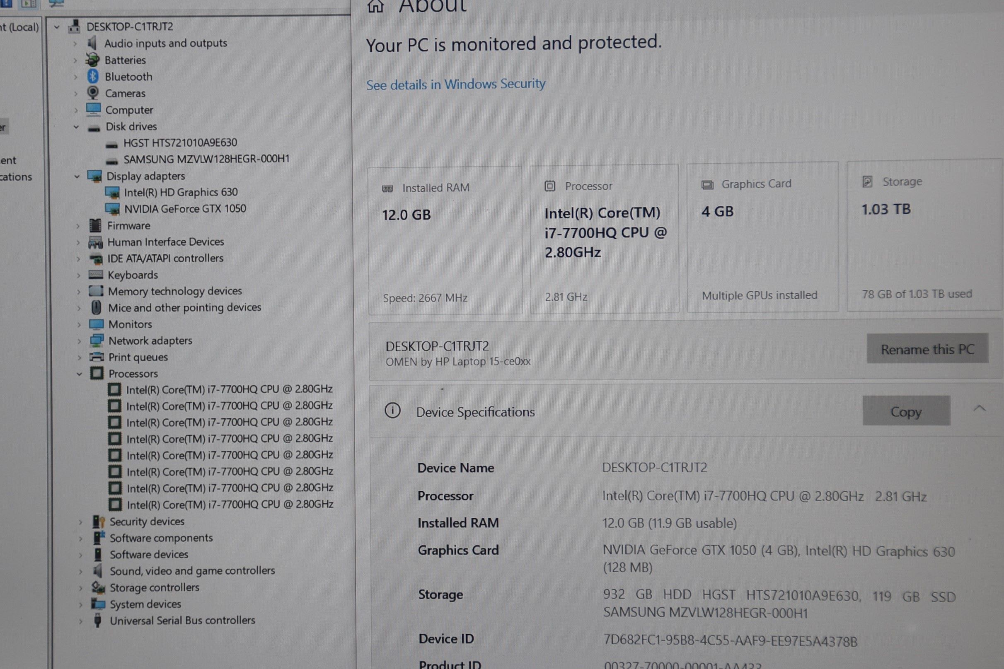Click the Graphics Card info card
The height and width of the screenshot is (669, 1004).
[x=762, y=237]
